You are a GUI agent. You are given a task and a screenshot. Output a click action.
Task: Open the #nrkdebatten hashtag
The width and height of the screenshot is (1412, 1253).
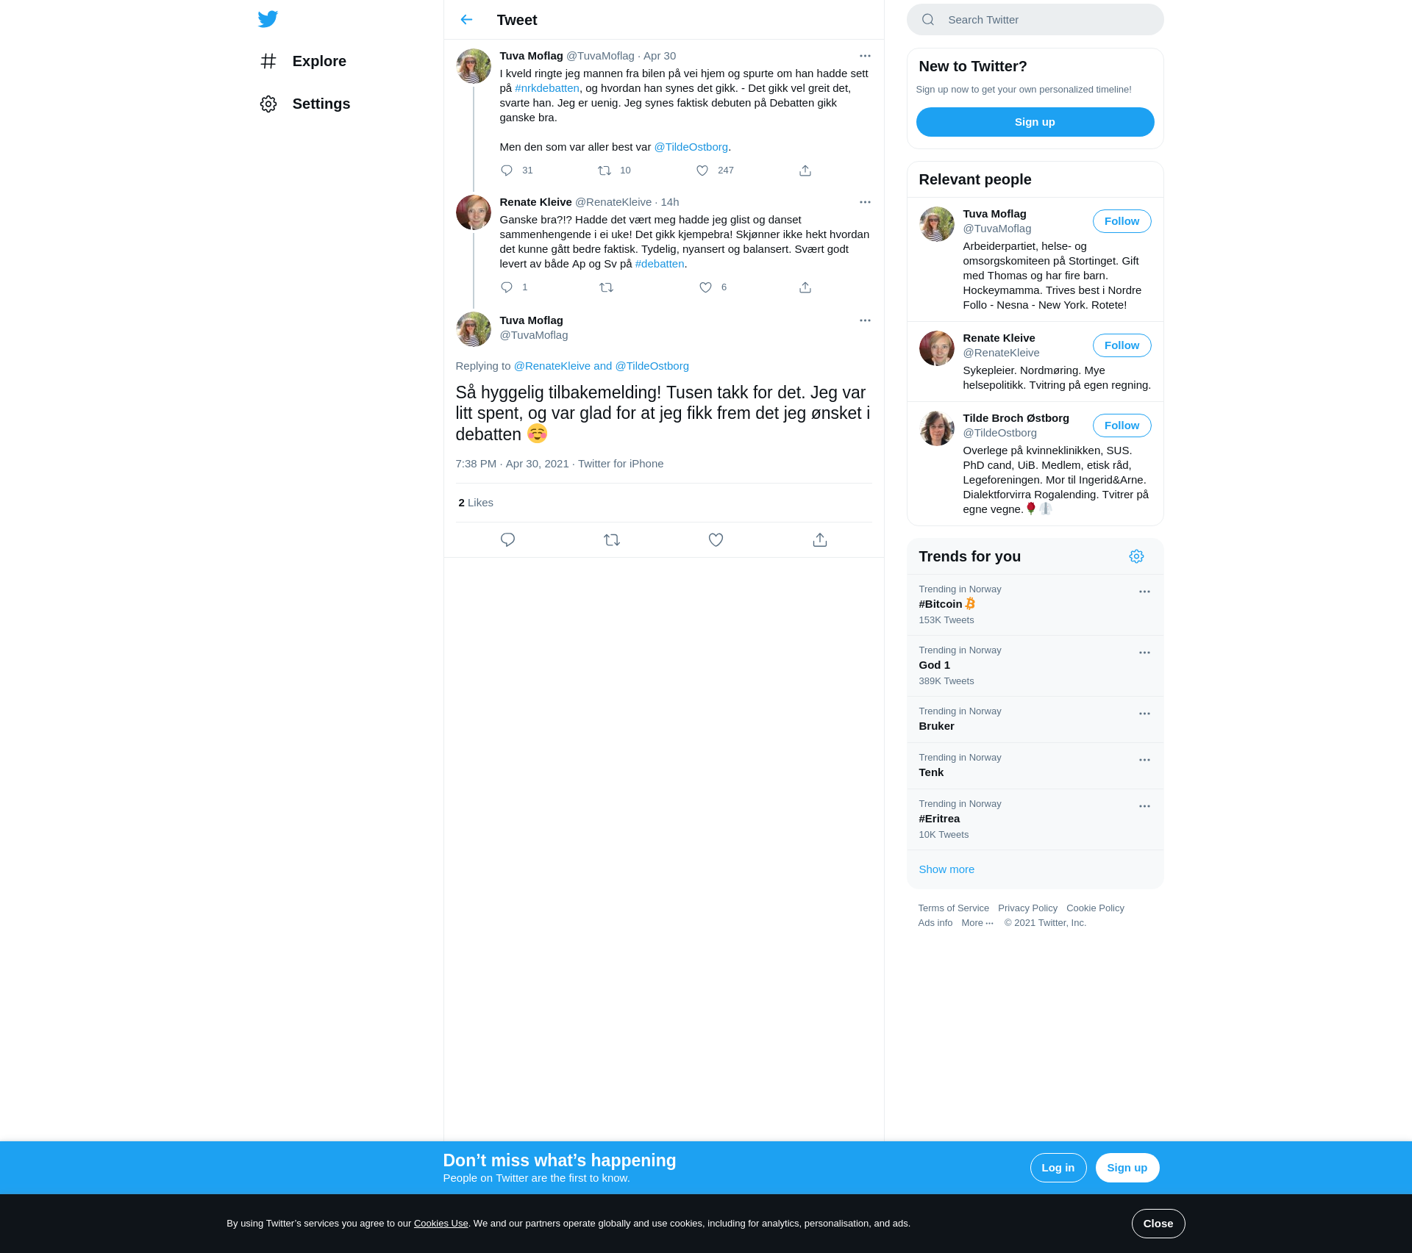547,88
